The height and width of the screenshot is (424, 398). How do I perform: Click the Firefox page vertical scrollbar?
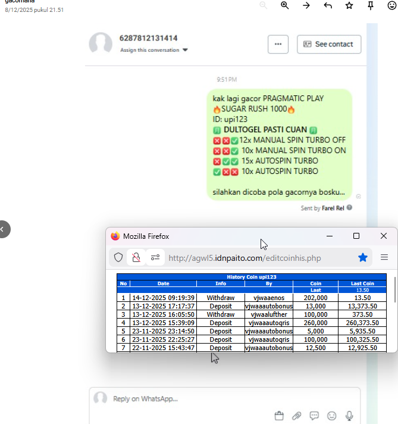395,289
